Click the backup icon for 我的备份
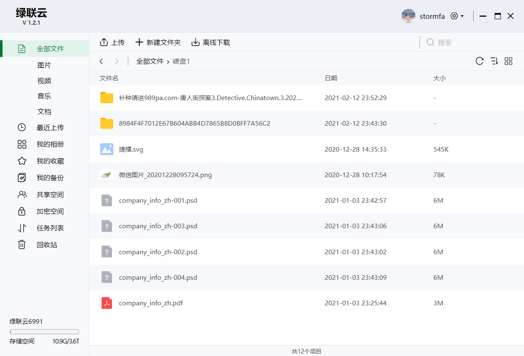 [22, 178]
